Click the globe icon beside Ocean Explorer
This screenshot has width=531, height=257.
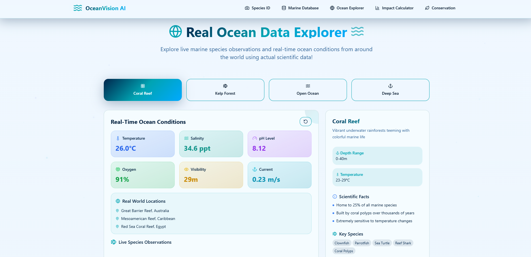pyautogui.click(x=332, y=8)
